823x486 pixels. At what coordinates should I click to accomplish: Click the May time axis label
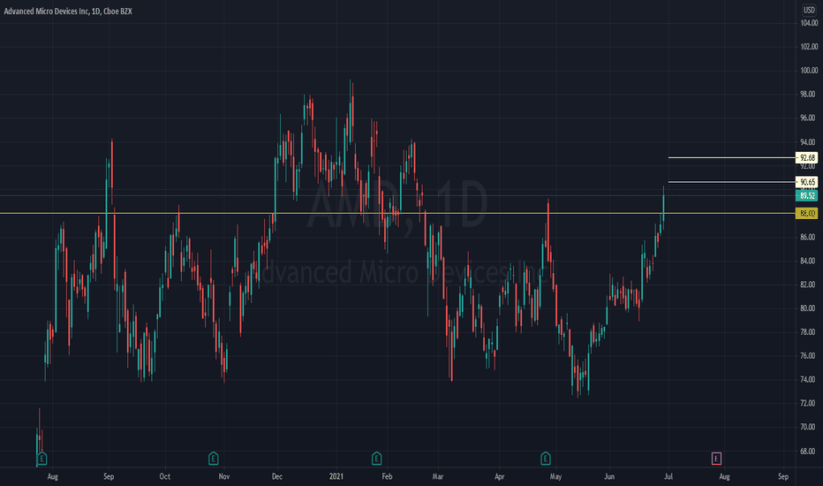(555, 477)
